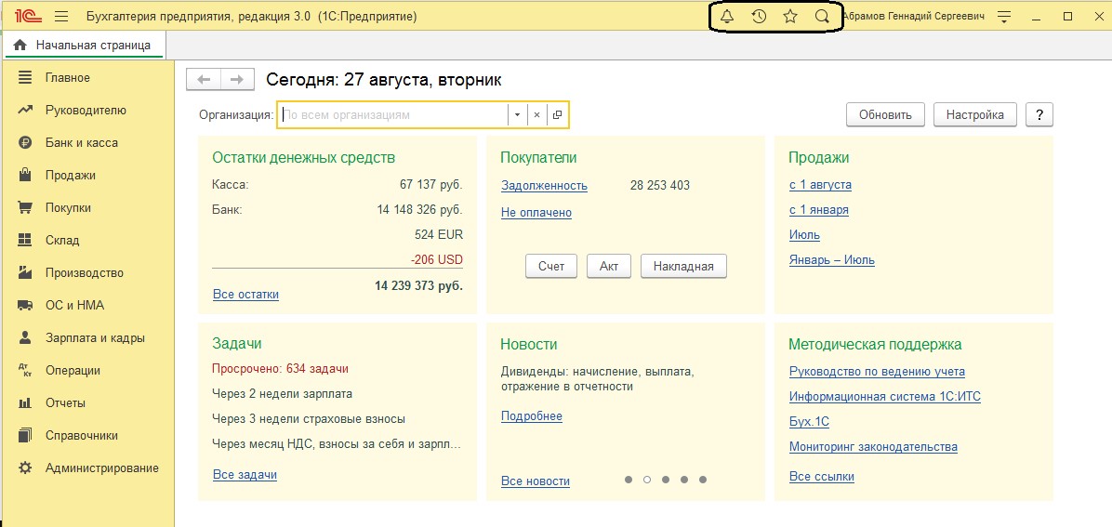Click the Организация input field
The width and height of the screenshot is (1112, 527).
[392, 115]
